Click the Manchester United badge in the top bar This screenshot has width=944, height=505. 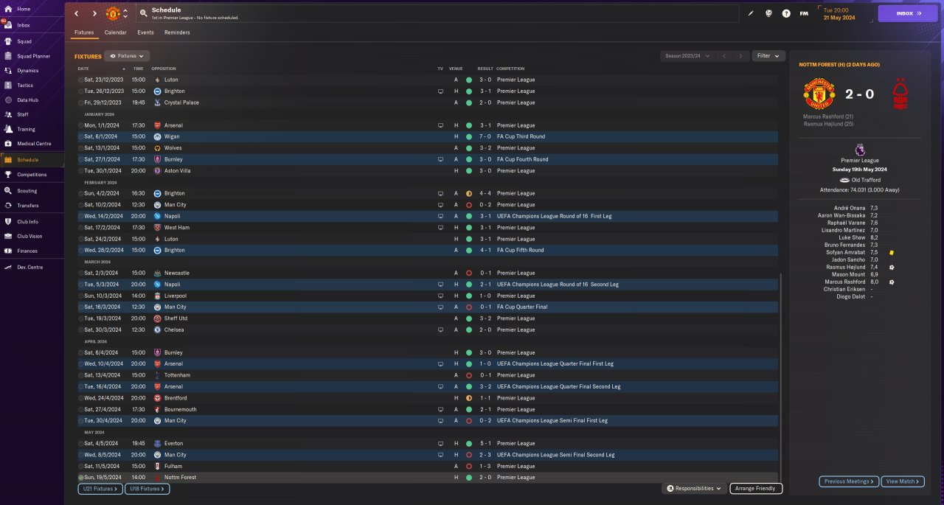point(113,13)
